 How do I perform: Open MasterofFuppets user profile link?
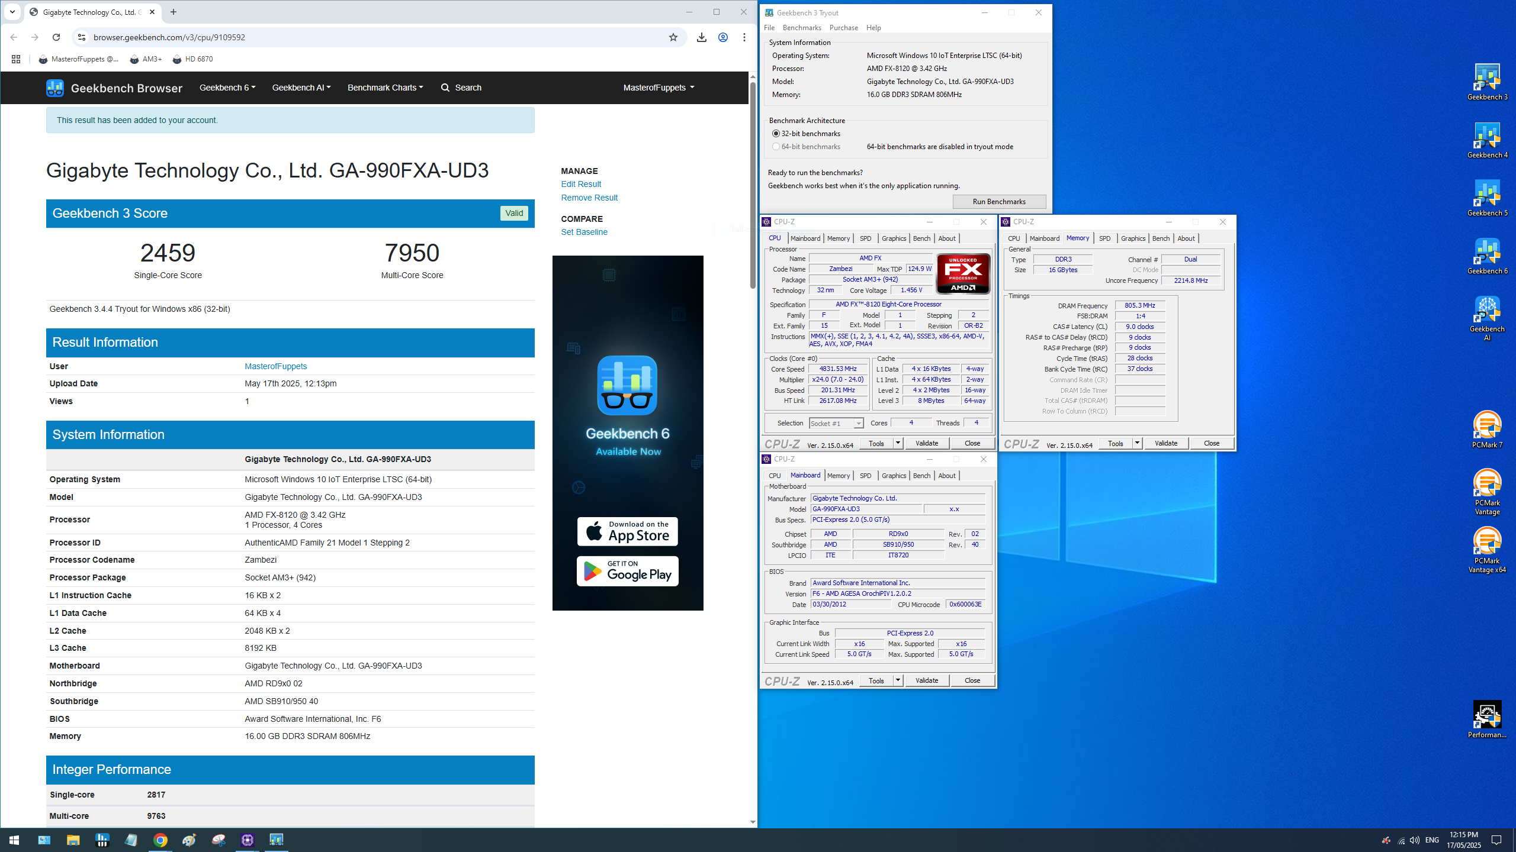click(x=275, y=366)
